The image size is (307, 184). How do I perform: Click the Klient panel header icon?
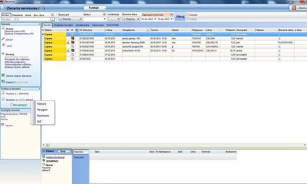[x=43, y=151]
